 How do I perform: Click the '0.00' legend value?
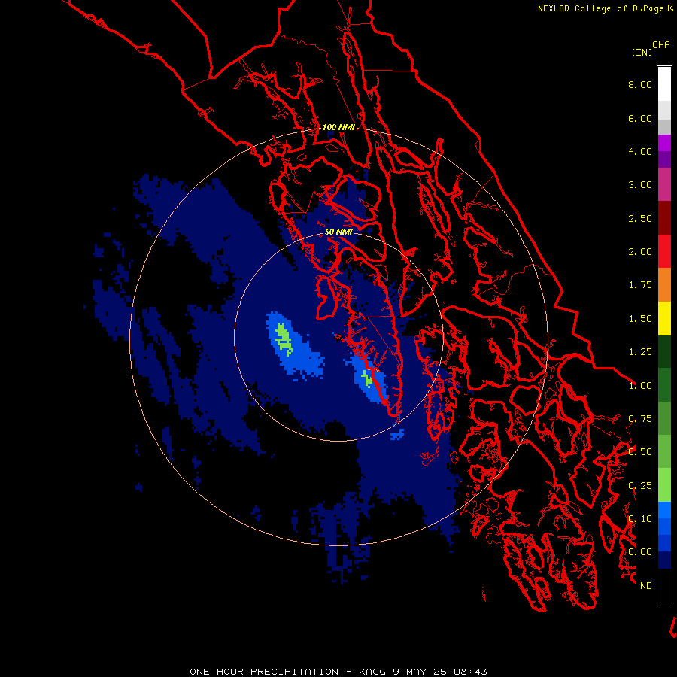point(640,552)
